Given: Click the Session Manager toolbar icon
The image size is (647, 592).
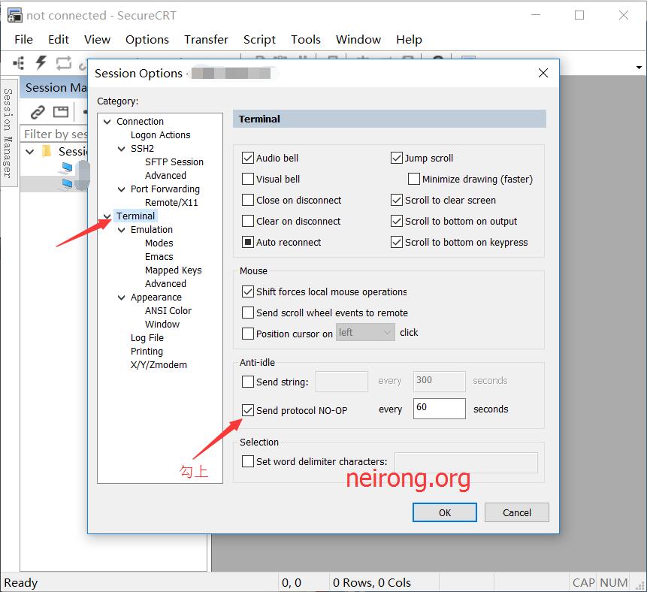Looking at the screenshot, I should tap(18, 63).
